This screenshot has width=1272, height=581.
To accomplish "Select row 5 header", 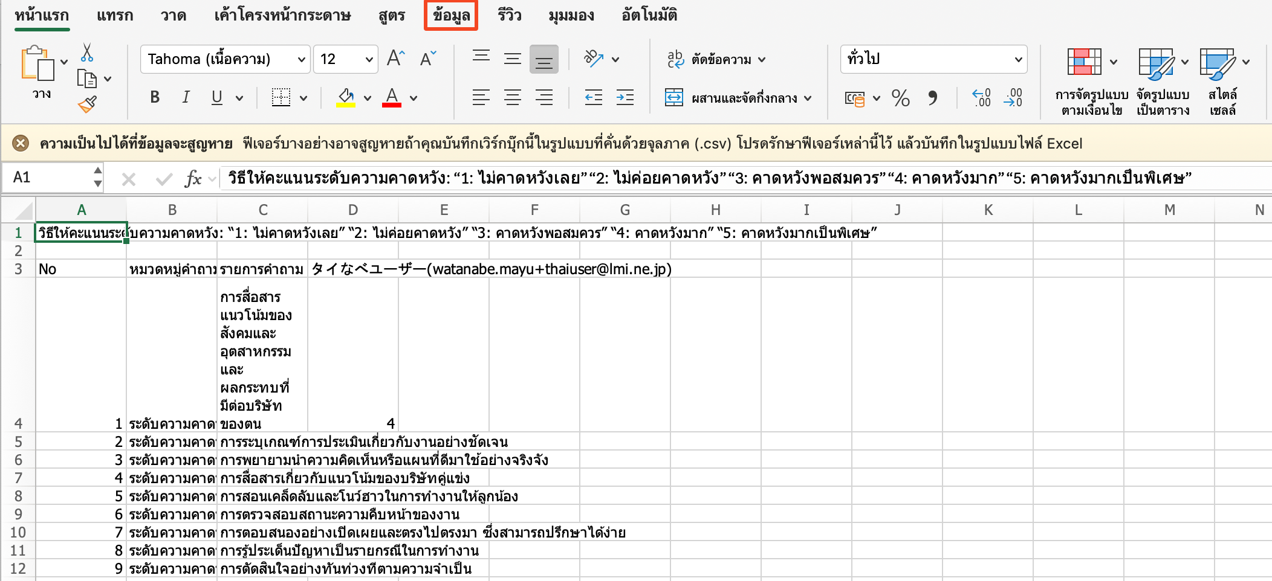I will click(x=18, y=441).
